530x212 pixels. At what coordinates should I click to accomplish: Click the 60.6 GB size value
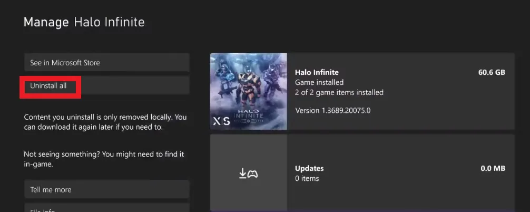pyautogui.click(x=492, y=72)
